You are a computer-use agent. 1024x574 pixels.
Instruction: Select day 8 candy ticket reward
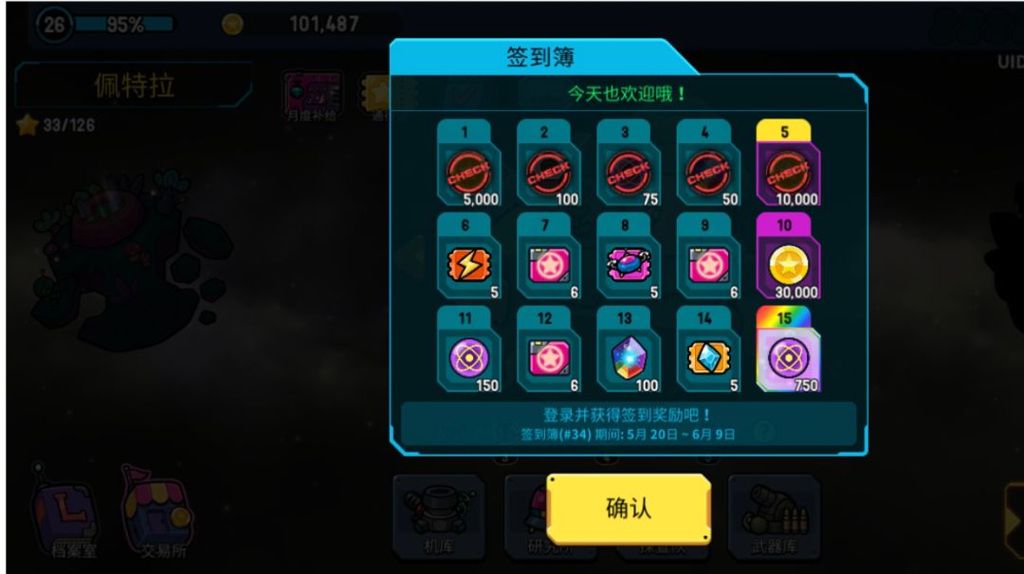[x=629, y=257]
